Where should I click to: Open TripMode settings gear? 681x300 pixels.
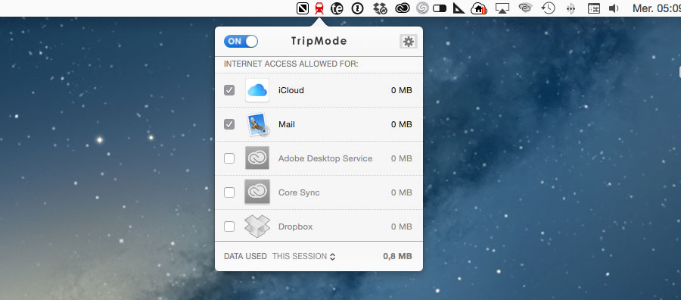coord(409,42)
